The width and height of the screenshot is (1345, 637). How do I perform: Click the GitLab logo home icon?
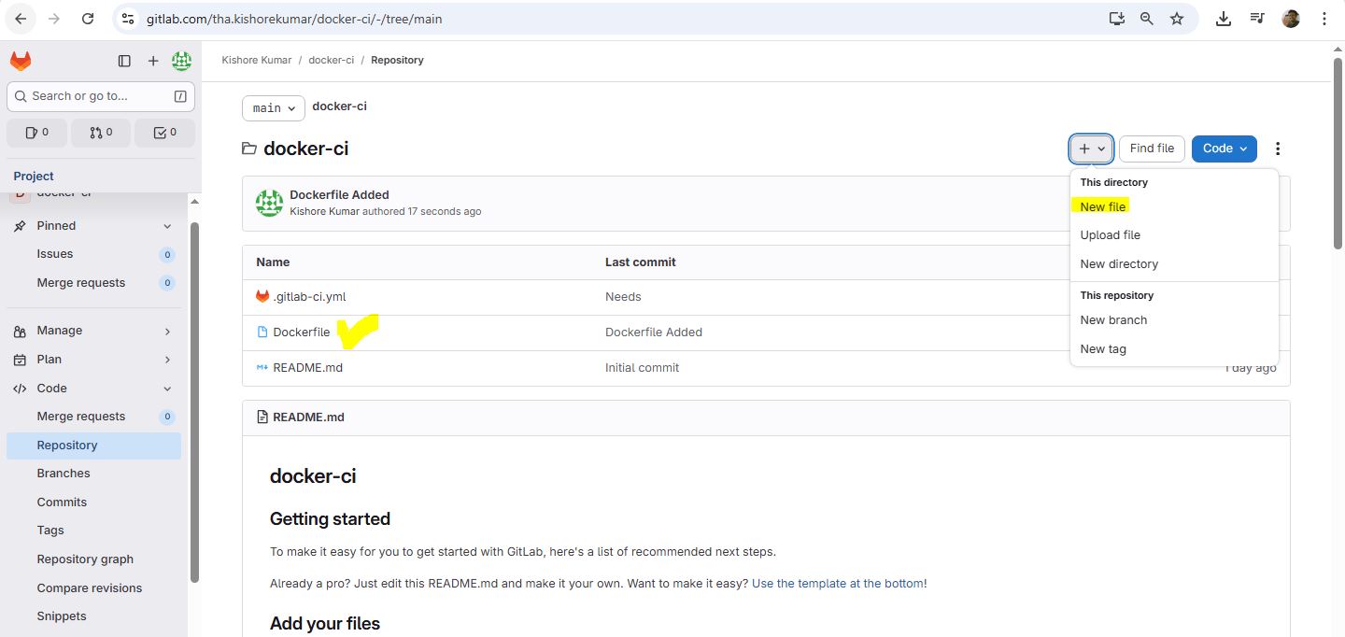(21, 62)
